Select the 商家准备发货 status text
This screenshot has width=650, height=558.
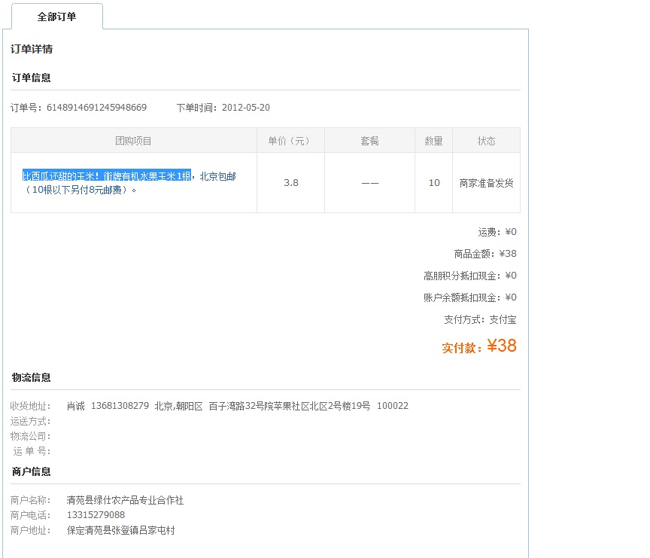[x=486, y=181]
